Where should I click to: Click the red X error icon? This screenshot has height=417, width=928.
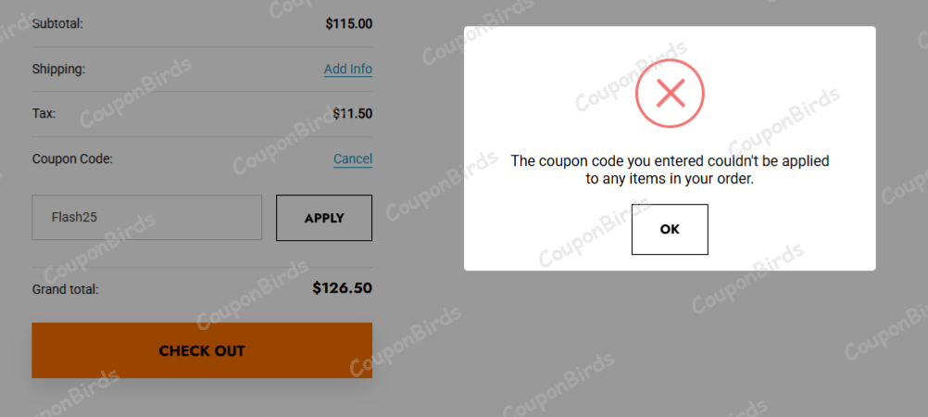(670, 93)
